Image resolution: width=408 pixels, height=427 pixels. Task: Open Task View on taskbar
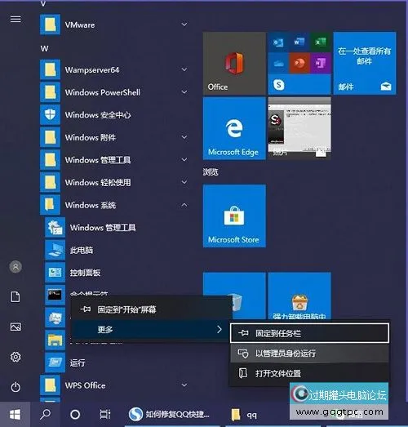pos(105,415)
